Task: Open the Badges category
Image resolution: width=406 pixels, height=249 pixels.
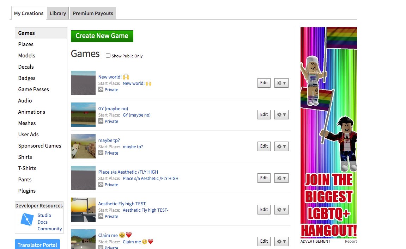Action: pos(27,78)
